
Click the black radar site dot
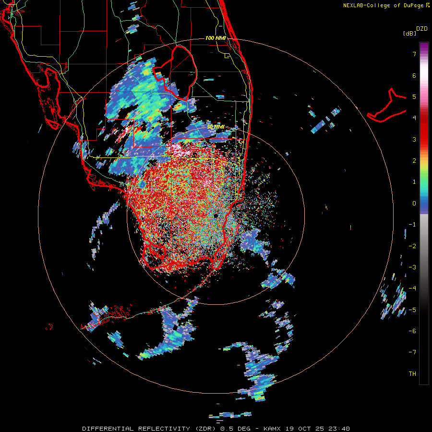[x=216, y=216]
